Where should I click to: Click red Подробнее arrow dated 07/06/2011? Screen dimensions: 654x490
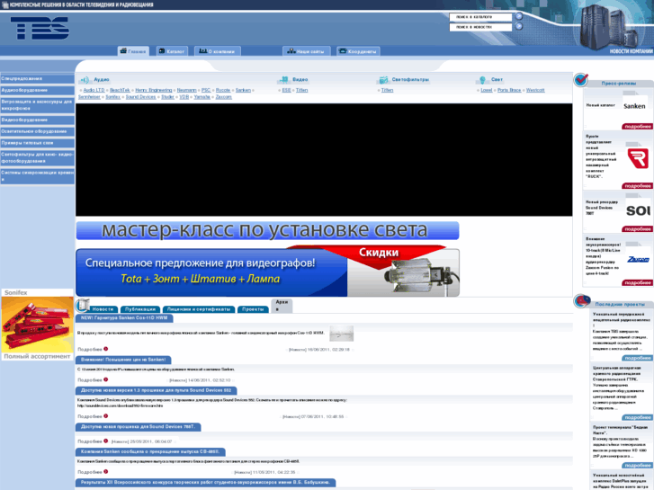(x=105, y=416)
